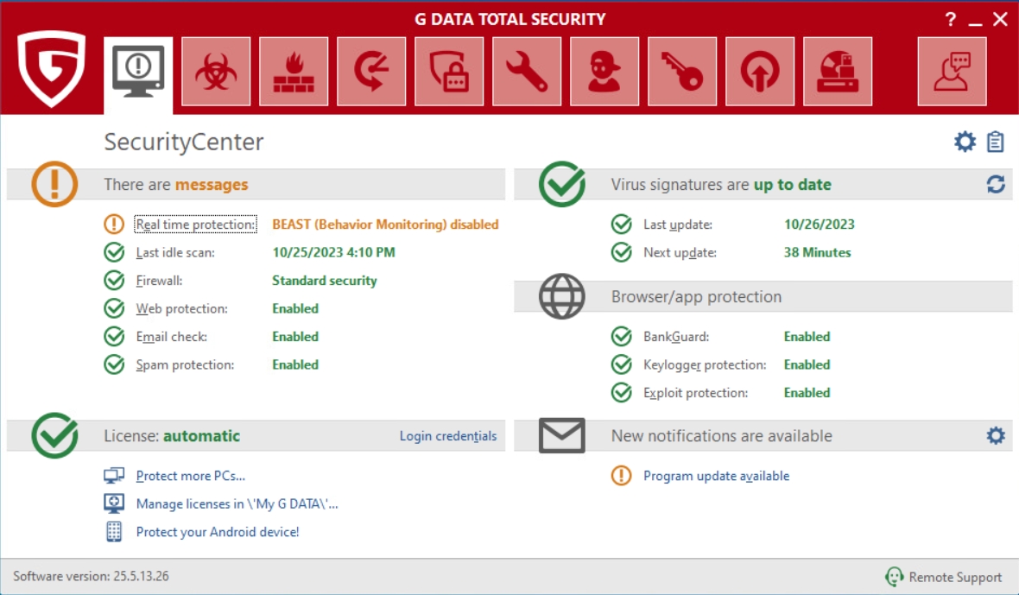The image size is (1019, 595).
Task: Click the Protect more PCs monitor icon
Action: [x=114, y=476]
